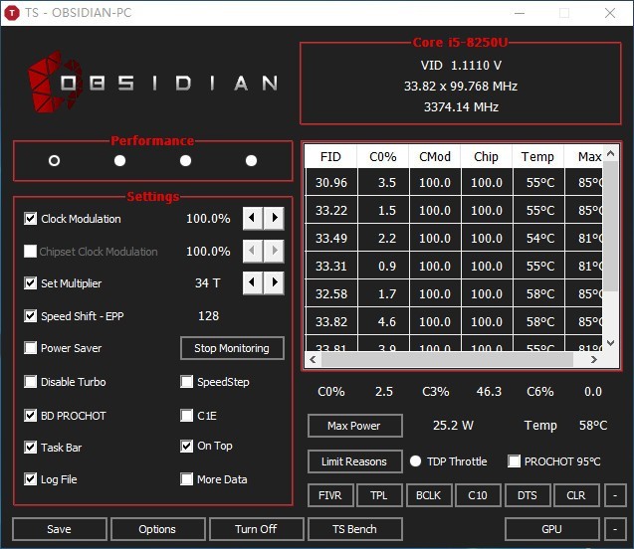This screenshot has width=634, height=549.
Task: Select the first Performance profile radio button
Action: coord(54,161)
